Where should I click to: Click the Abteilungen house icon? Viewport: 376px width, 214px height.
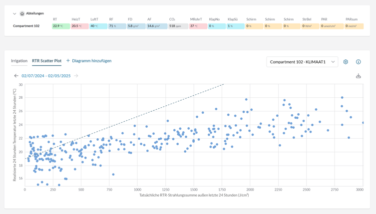click(22, 14)
